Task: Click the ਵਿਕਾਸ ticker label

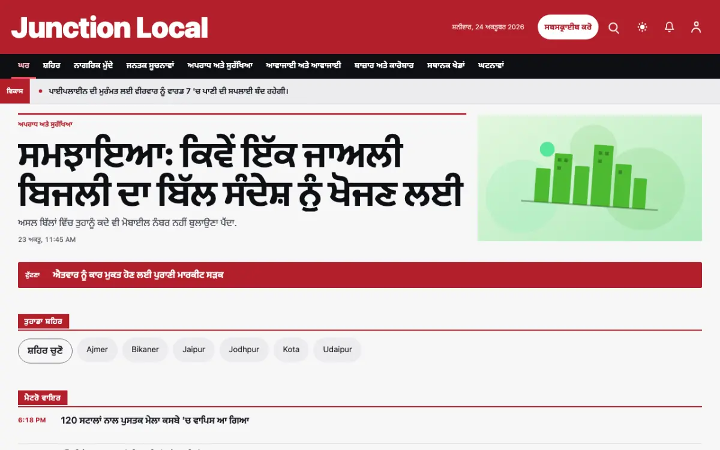Action: [x=15, y=91]
